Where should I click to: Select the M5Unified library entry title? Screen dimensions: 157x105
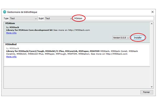(11, 44)
